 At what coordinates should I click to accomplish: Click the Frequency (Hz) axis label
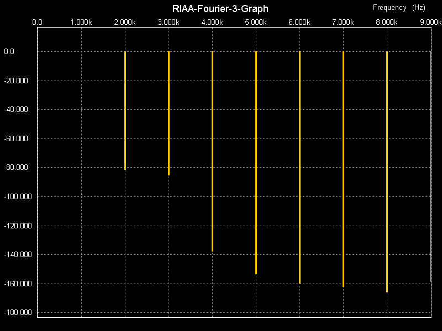tap(399, 8)
